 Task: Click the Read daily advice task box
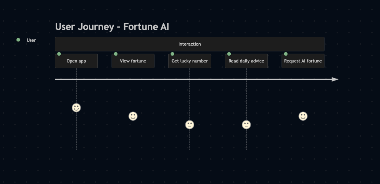click(246, 61)
